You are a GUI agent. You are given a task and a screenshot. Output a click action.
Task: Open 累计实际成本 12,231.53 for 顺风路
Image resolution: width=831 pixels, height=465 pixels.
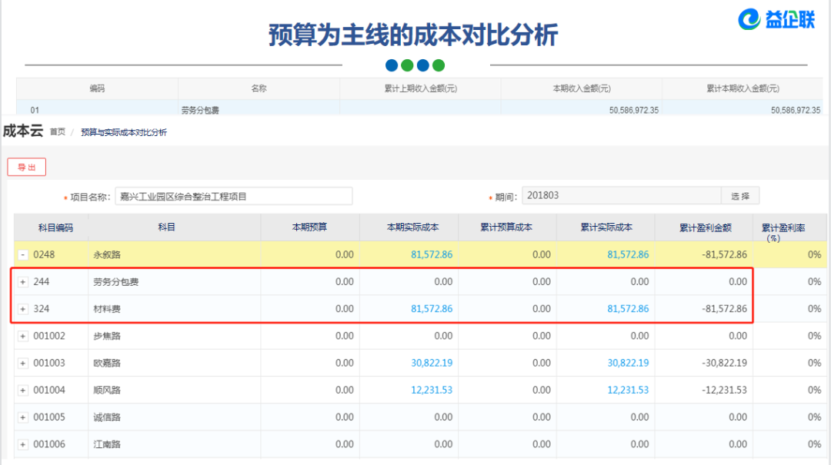click(x=628, y=390)
